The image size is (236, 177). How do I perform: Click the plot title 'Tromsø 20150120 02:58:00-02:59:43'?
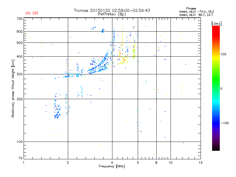coord(112,10)
